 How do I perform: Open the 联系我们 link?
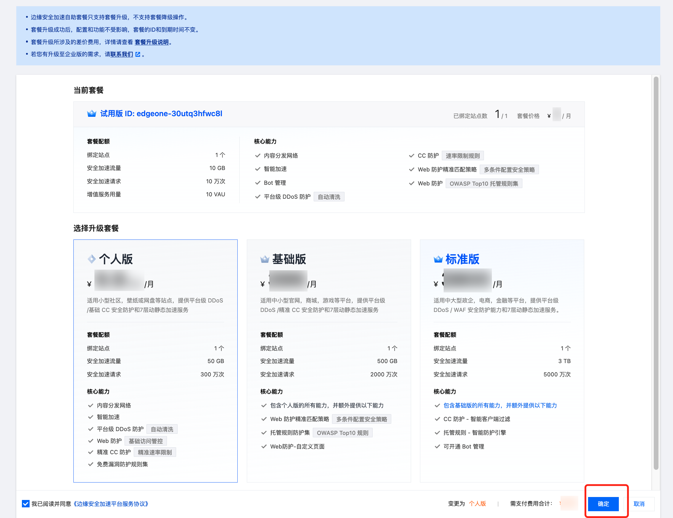click(122, 54)
